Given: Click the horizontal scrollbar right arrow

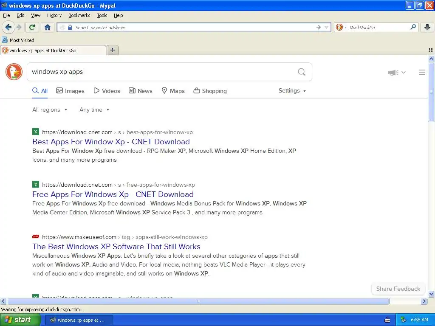Looking at the screenshot, I should 424,301.
